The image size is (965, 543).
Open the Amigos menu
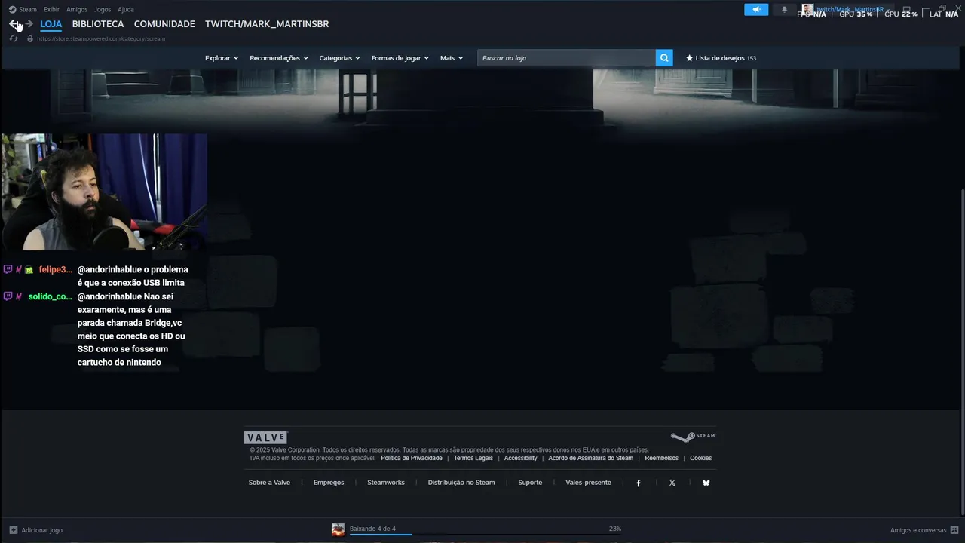click(77, 10)
